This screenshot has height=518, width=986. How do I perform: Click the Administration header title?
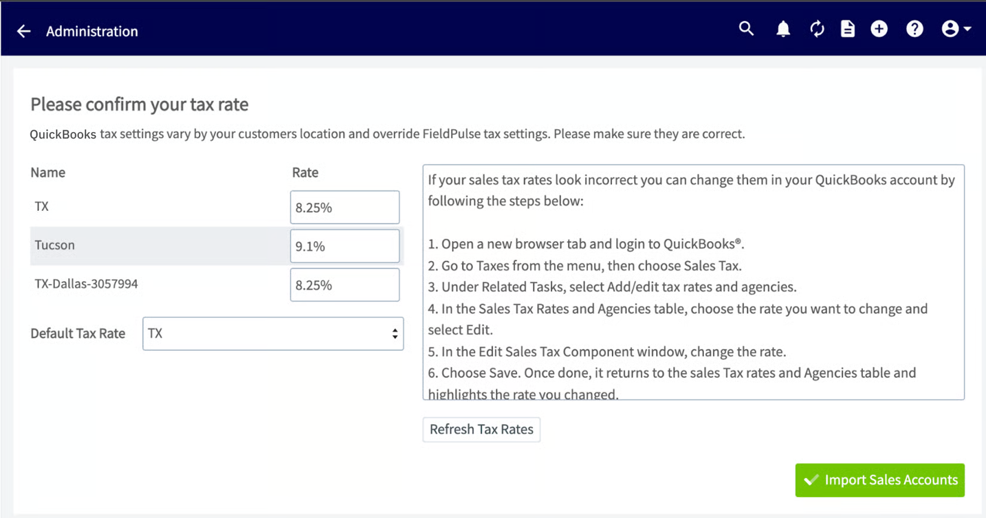coord(92,31)
